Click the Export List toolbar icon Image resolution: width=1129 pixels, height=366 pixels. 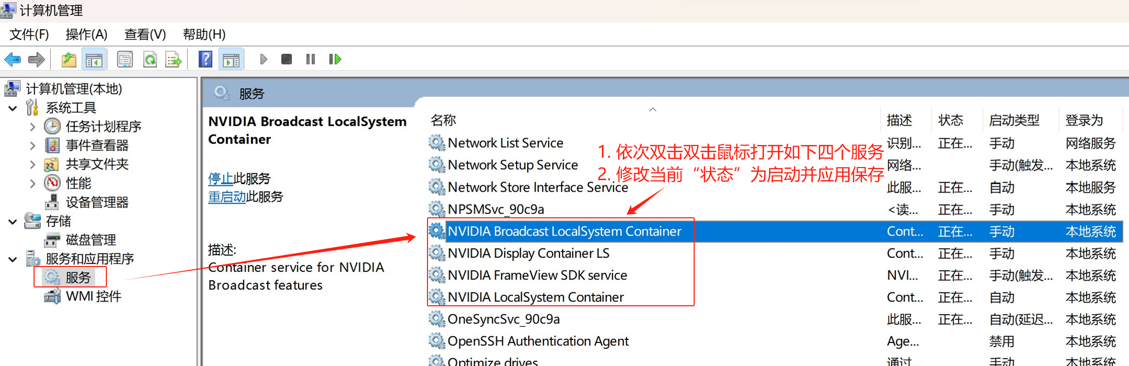[x=173, y=60]
